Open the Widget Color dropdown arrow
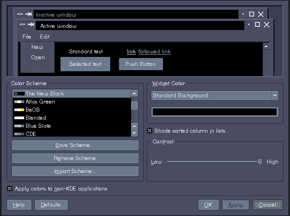The width and height of the screenshot is (290, 216). click(x=275, y=95)
